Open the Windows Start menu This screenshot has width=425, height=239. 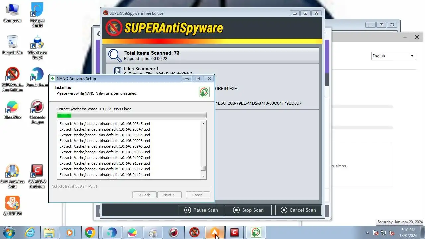pos(9,232)
